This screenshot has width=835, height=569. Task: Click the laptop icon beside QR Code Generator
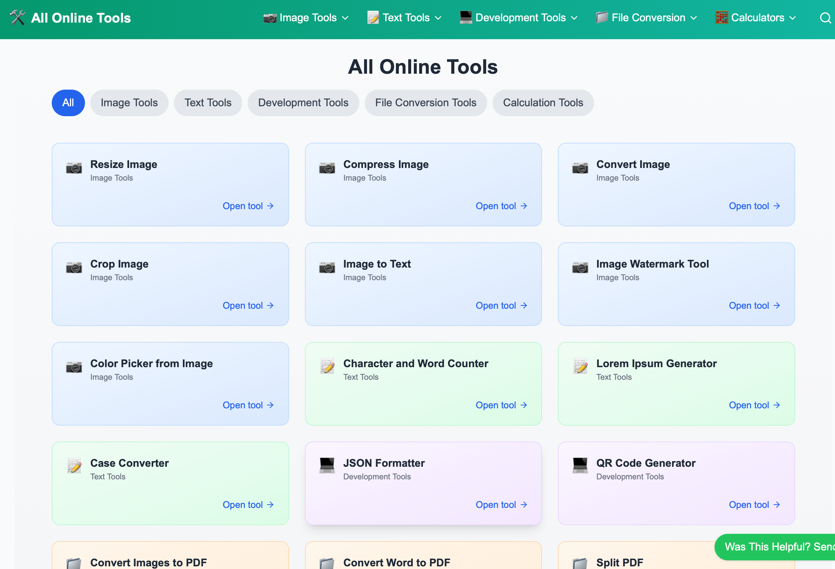(x=580, y=465)
